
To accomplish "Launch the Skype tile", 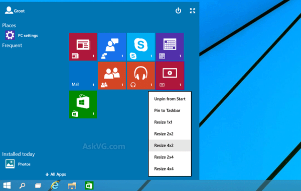I will click(x=141, y=46).
